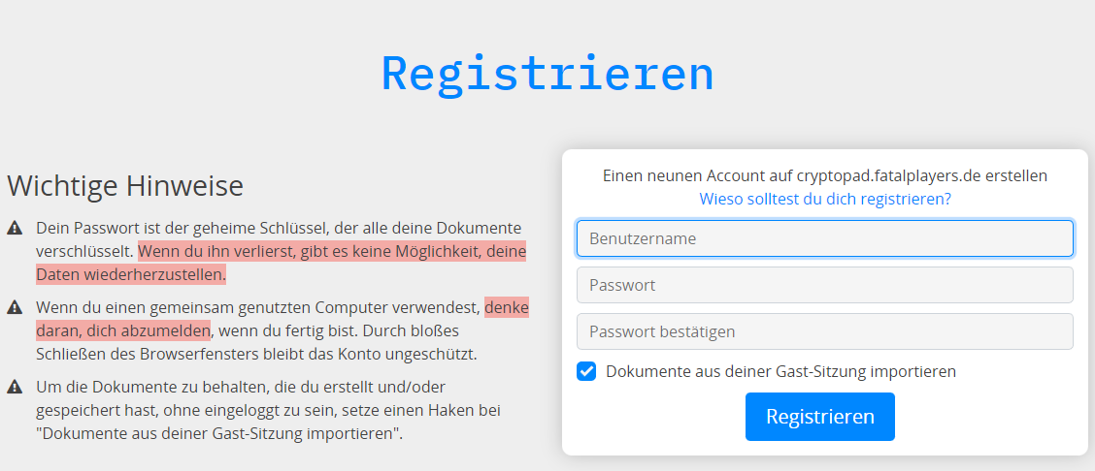Viewport: 1095px width, 471px height.
Task: Click the sentence Durch bloßes Schließen des Browserfensters
Action: (256, 341)
